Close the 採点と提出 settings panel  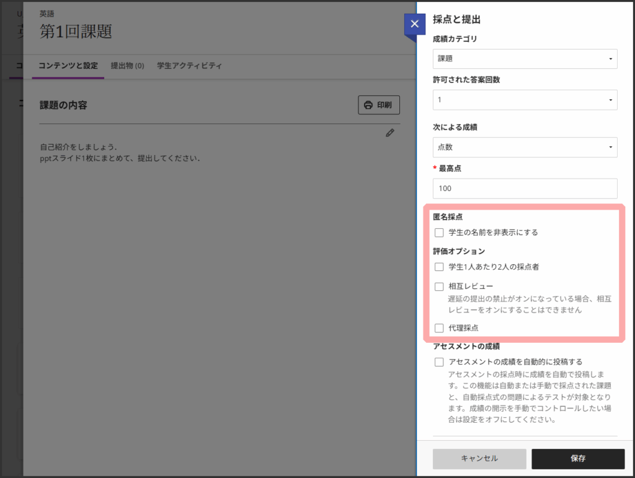(x=414, y=24)
